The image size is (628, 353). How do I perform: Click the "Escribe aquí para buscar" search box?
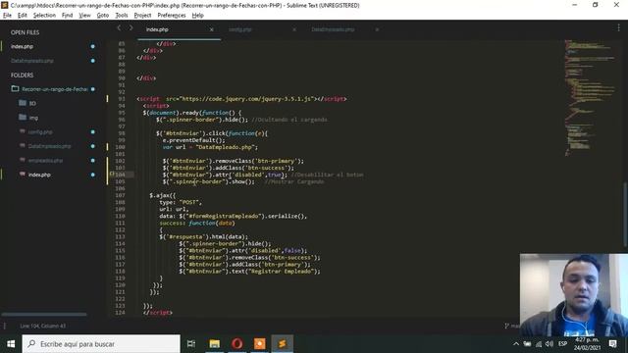click(x=101, y=344)
